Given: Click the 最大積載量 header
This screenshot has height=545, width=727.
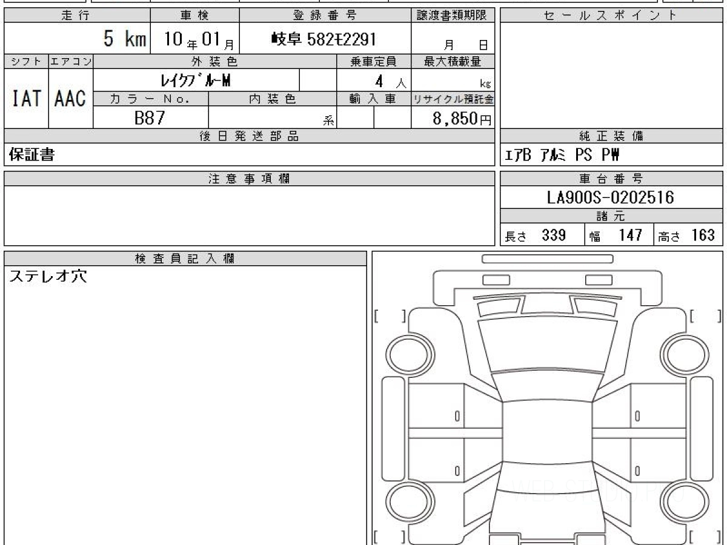Looking at the screenshot, I should point(453,61).
